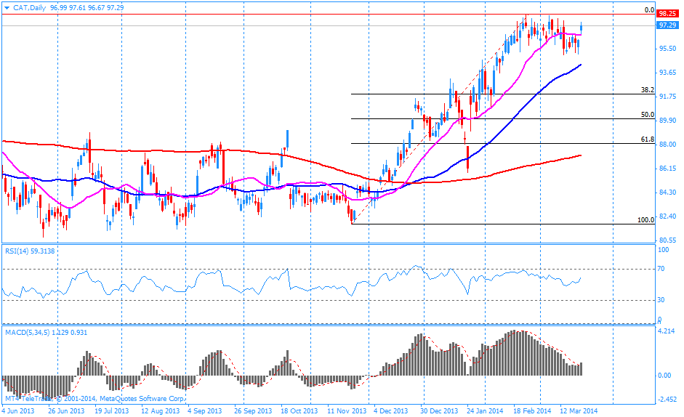
Task: Click the red 98.25 price level tag
Action: coord(667,14)
